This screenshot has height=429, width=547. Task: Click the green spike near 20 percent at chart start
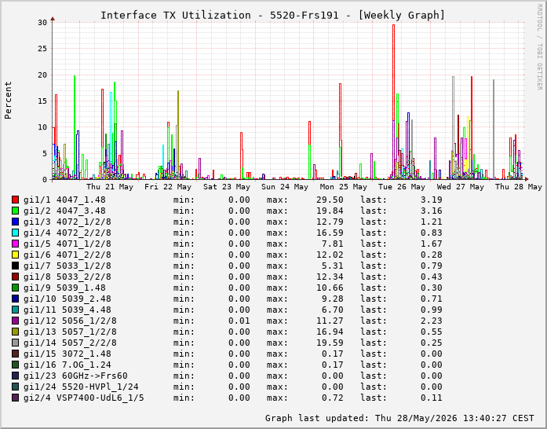(x=75, y=127)
